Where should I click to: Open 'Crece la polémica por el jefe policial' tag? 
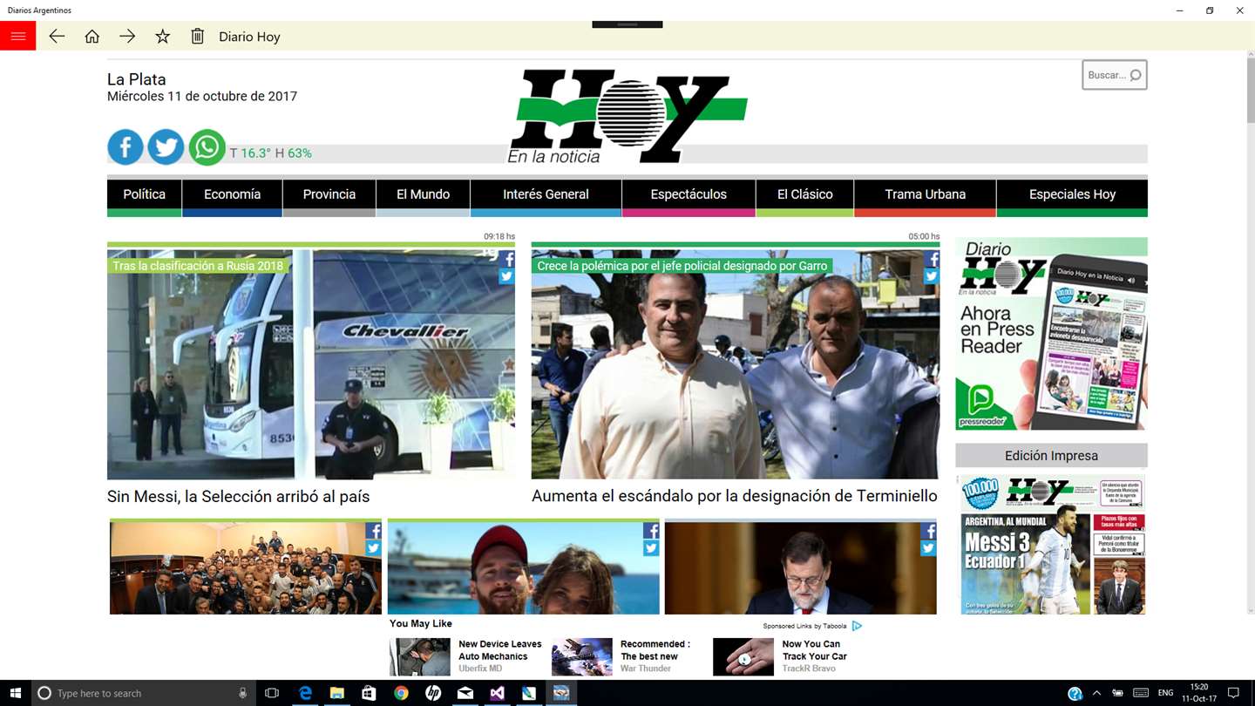pos(682,266)
